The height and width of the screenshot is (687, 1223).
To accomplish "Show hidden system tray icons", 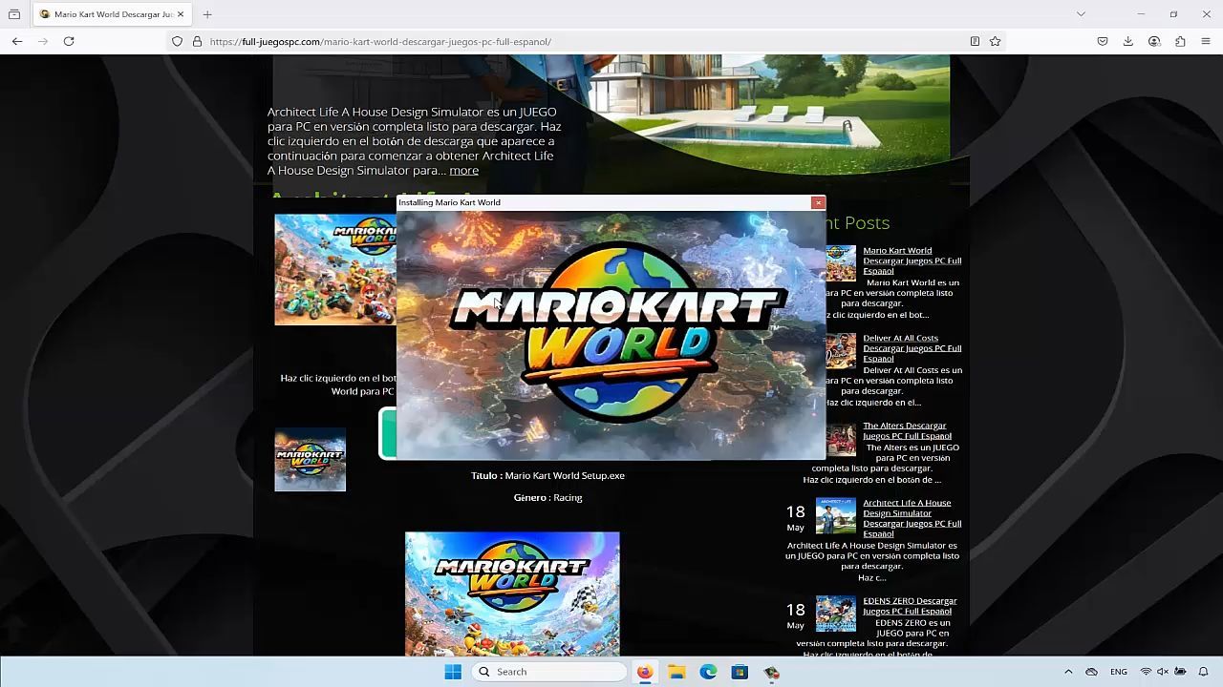I will 1068,672.
